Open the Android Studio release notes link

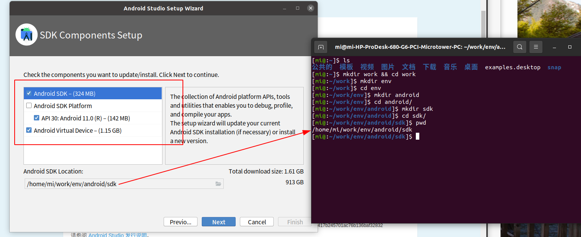point(118,235)
